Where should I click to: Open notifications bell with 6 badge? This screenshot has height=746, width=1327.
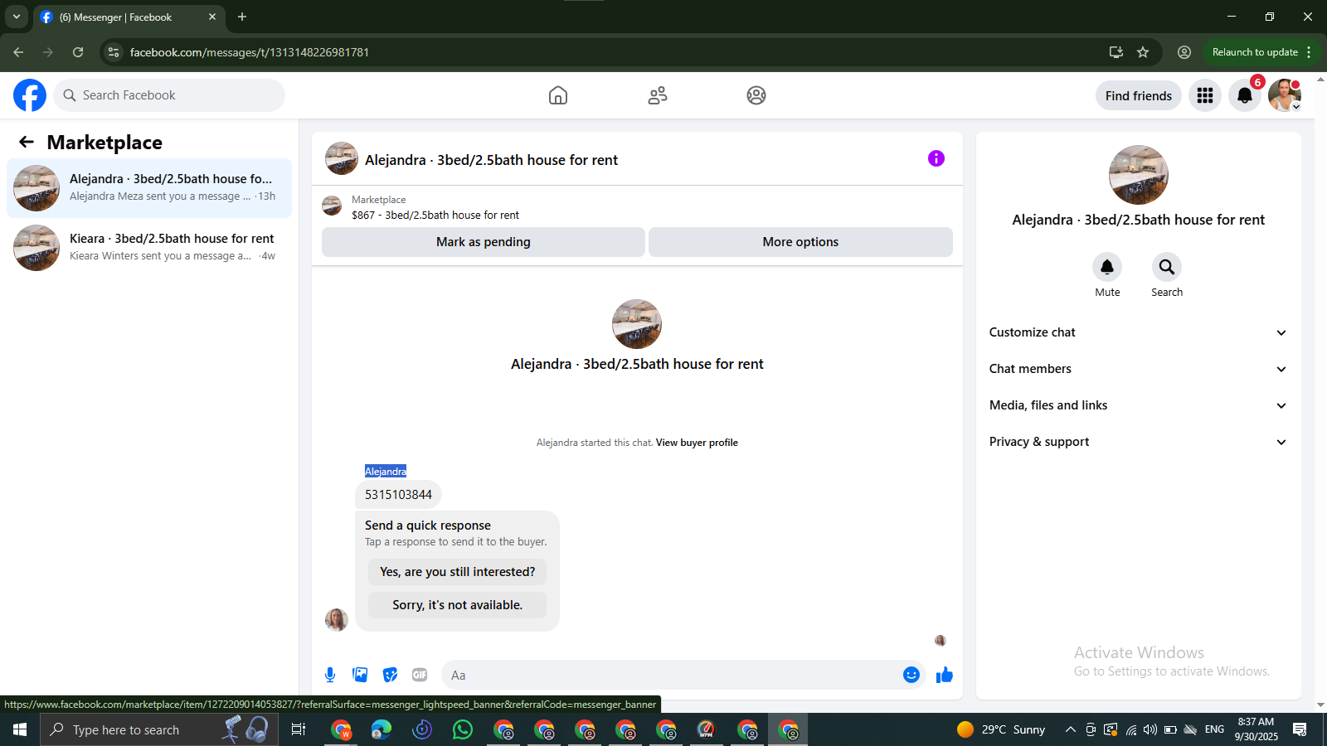(1245, 95)
